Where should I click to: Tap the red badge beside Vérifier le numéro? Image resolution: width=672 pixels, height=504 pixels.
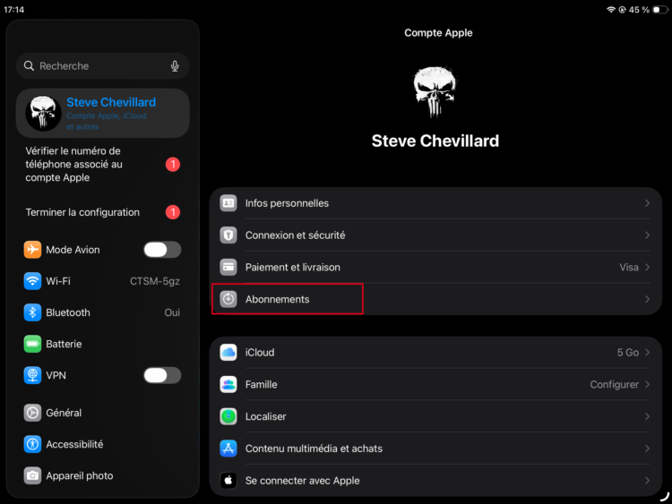tap(173, 165)
